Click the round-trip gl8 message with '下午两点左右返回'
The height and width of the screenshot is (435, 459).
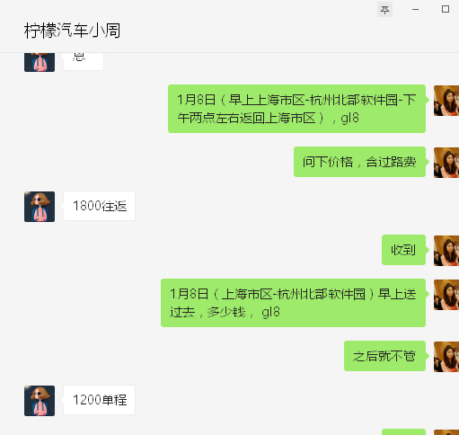(296, 109)
